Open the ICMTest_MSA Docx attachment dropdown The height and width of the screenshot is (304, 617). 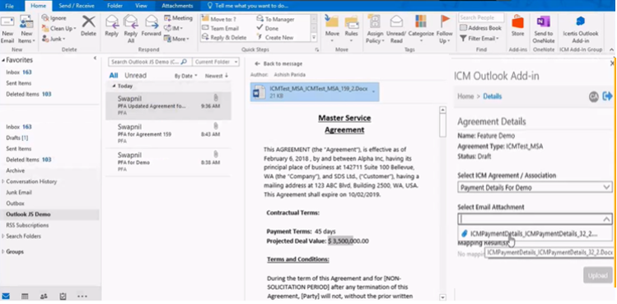coord(373,91)
